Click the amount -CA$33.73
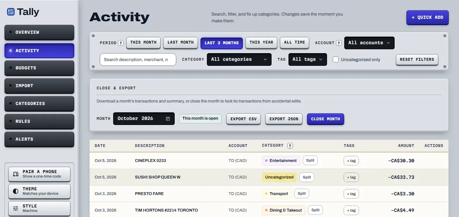 401,177
